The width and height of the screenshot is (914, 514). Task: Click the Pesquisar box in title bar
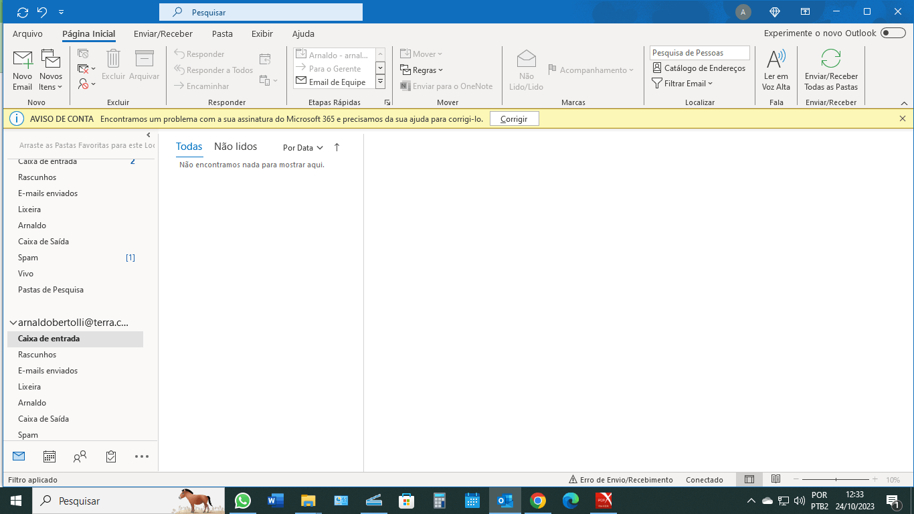click(261, 12)
